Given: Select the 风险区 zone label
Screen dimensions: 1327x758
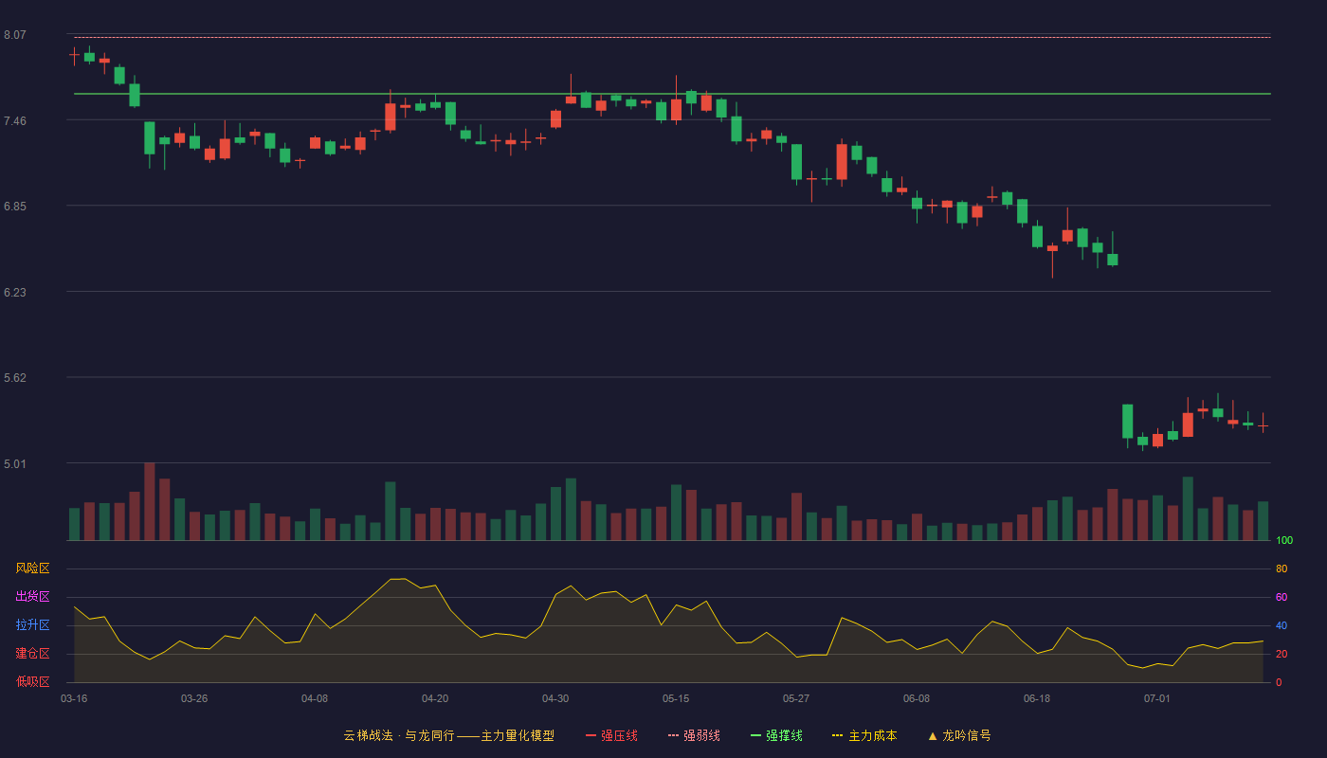Looking at the screenshot, I should tap(32, 568).
